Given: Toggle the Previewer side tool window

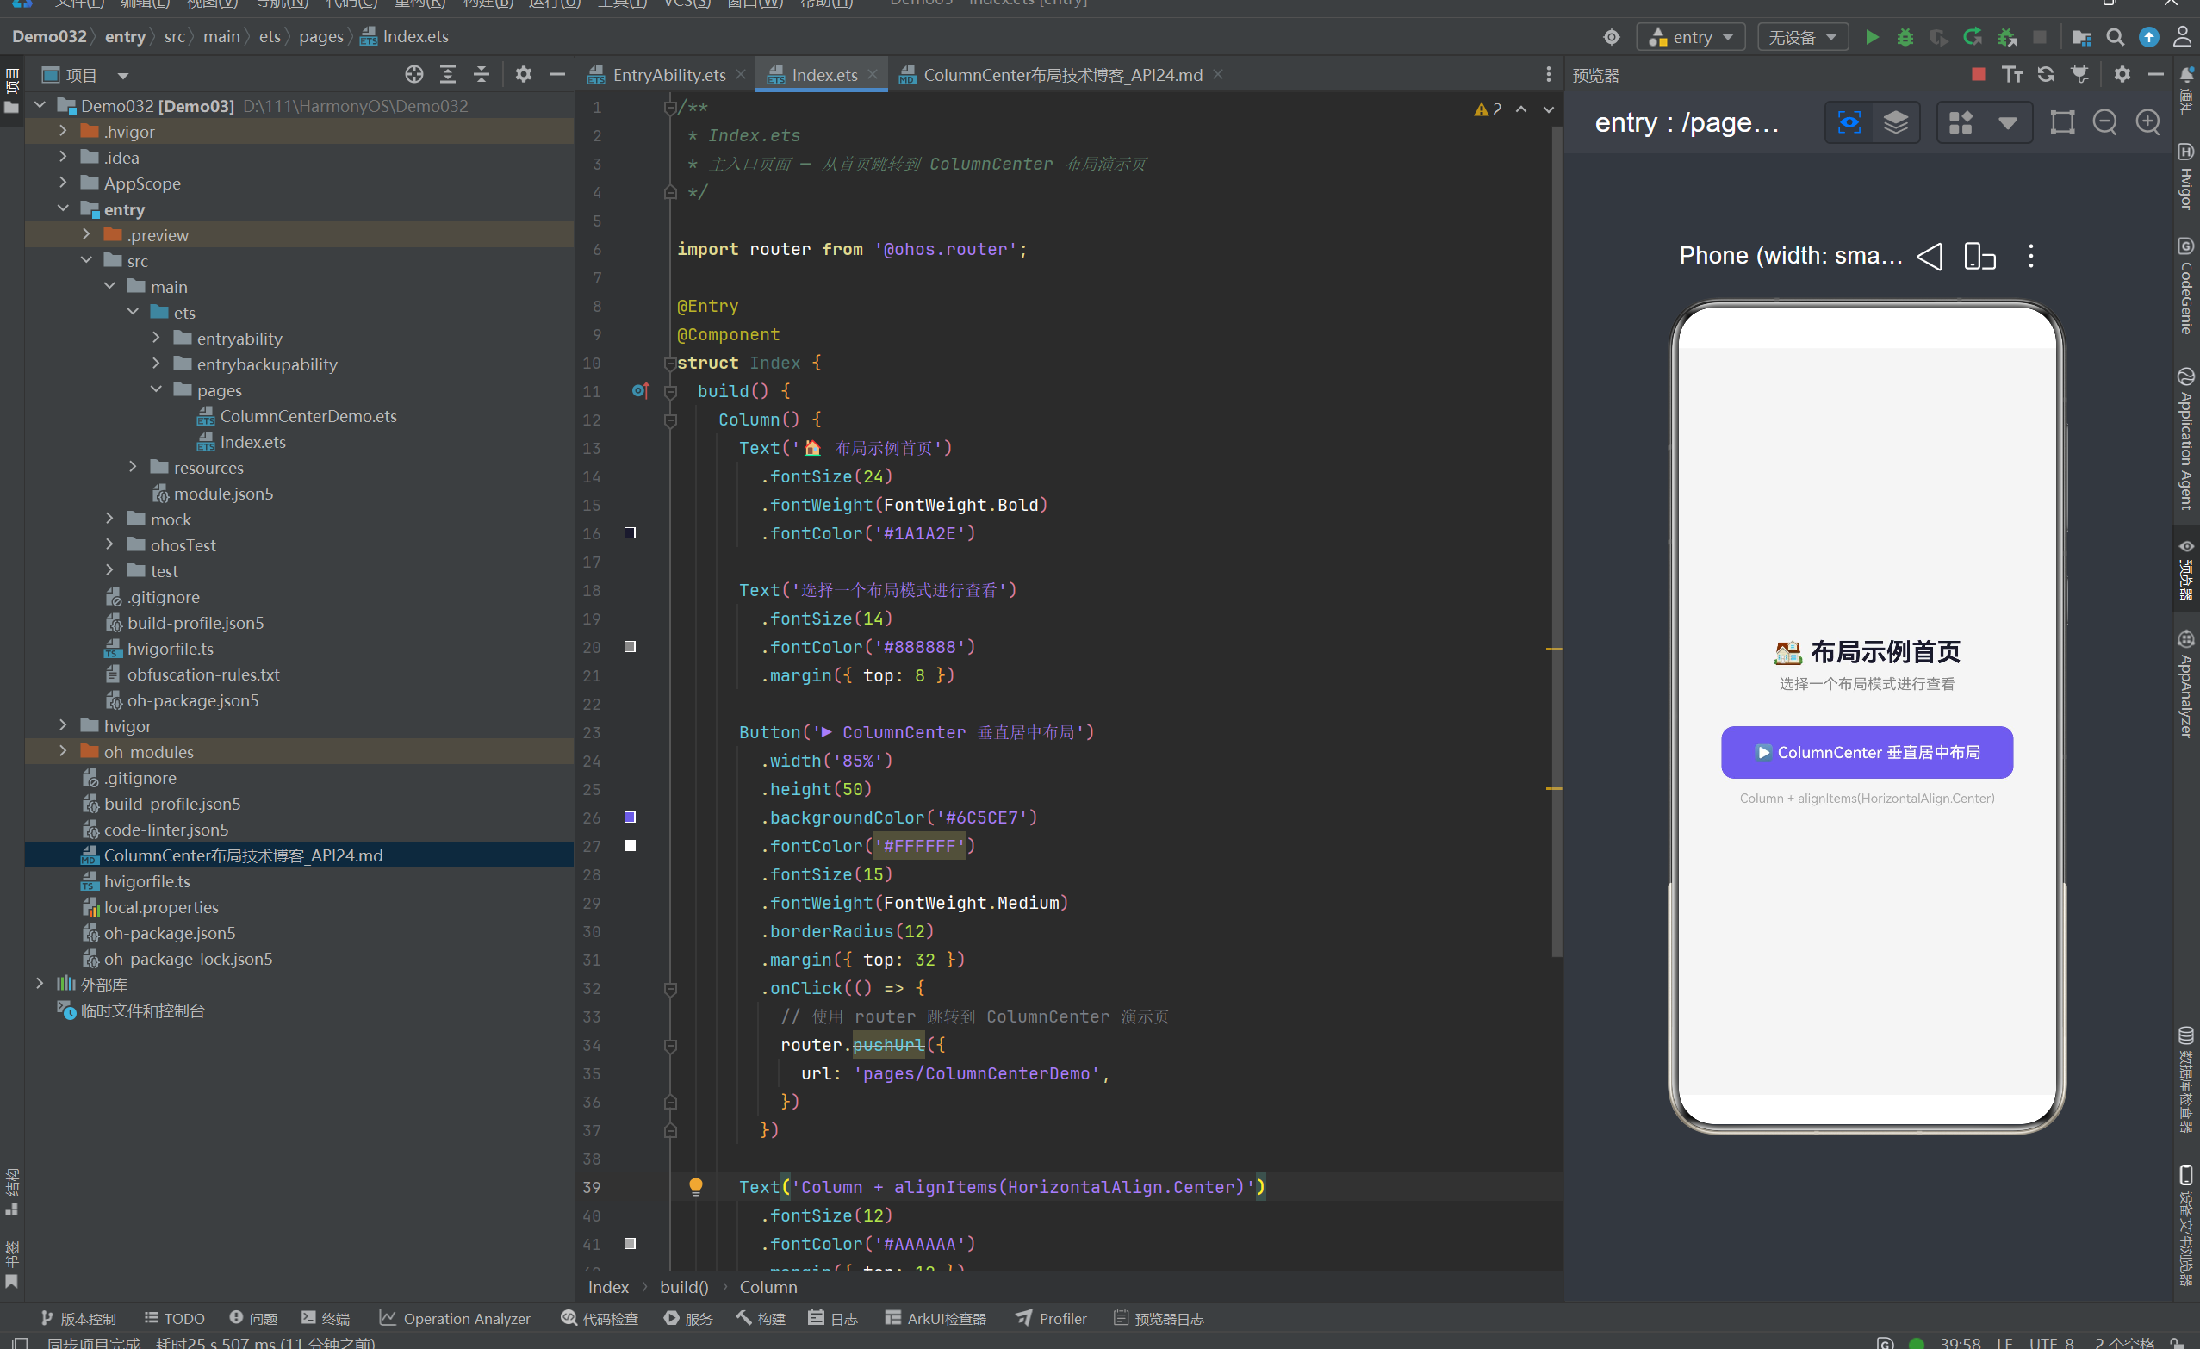Looking at the screenshot, I should (x=2185, y=571).
